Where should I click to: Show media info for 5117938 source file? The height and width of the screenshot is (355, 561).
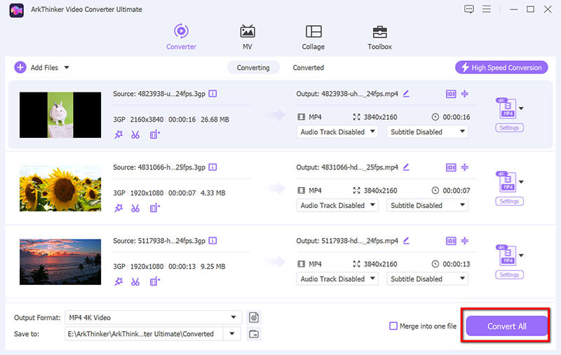212,241
